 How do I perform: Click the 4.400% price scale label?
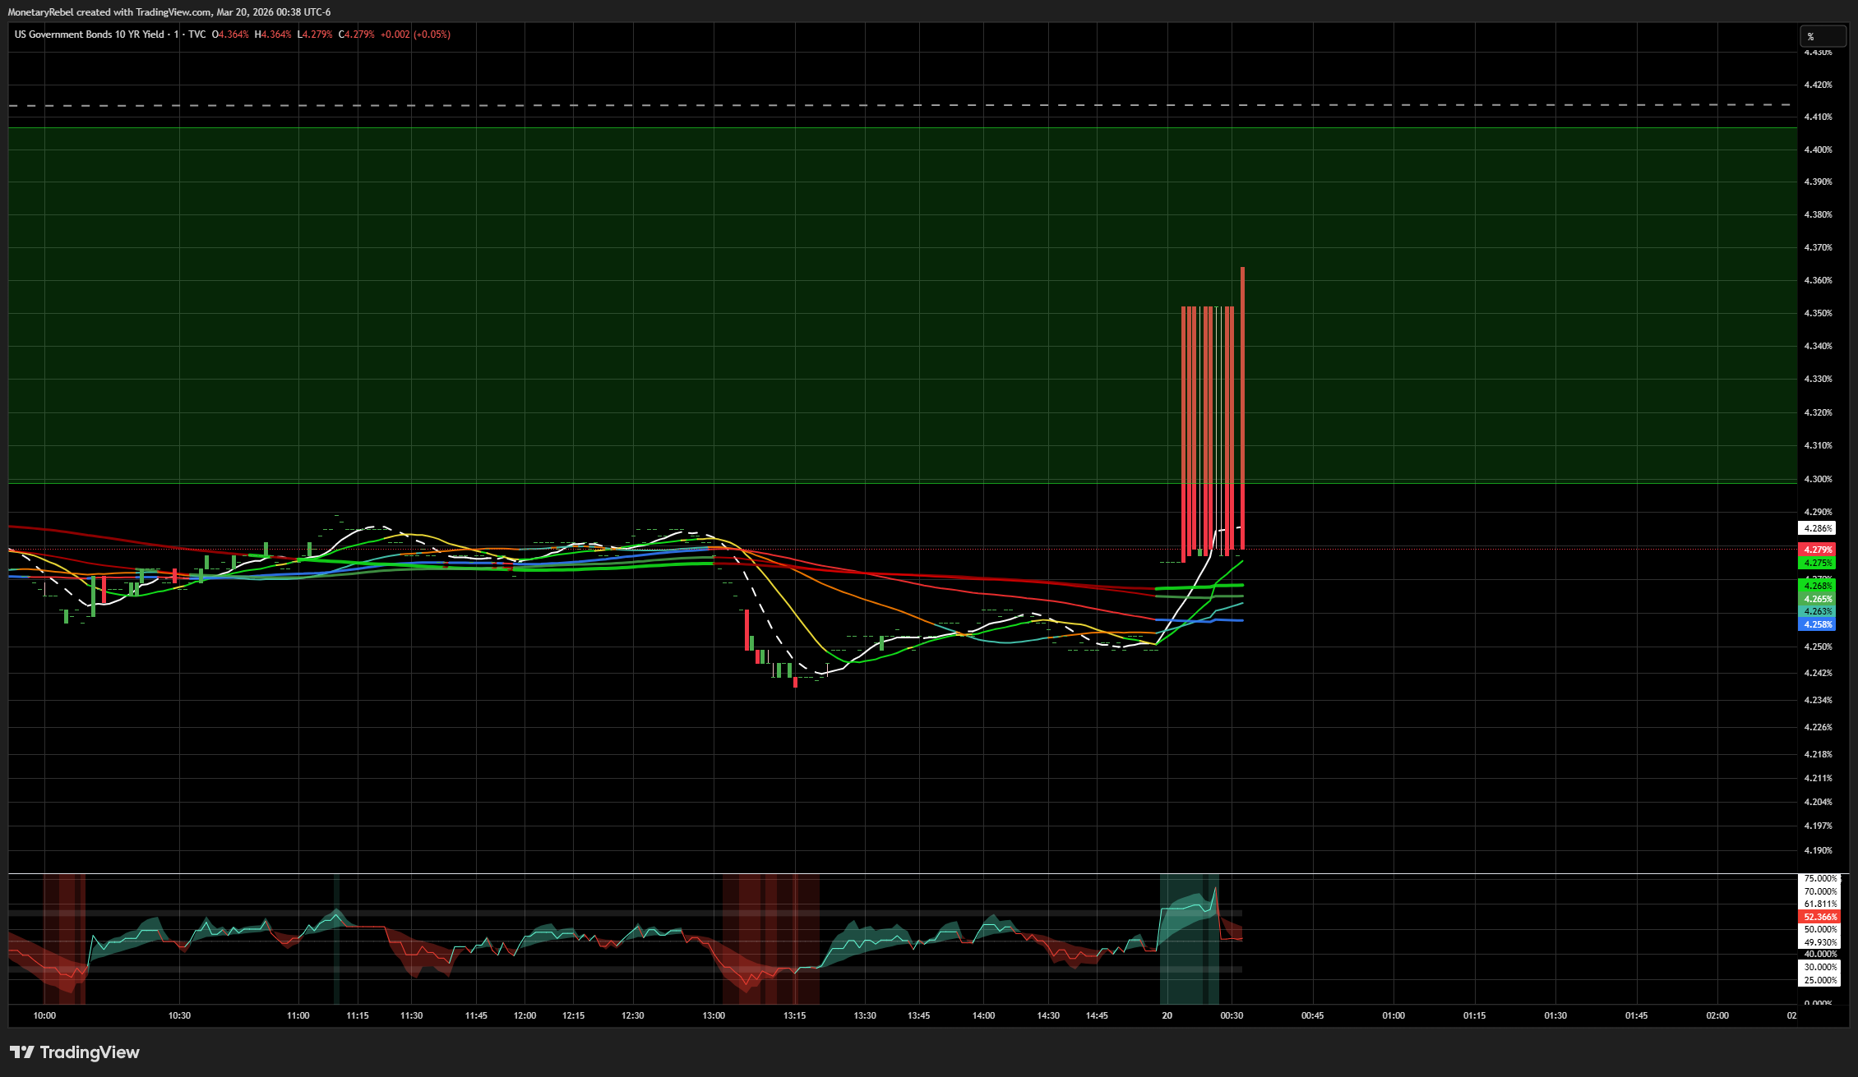coord(1818,150)
